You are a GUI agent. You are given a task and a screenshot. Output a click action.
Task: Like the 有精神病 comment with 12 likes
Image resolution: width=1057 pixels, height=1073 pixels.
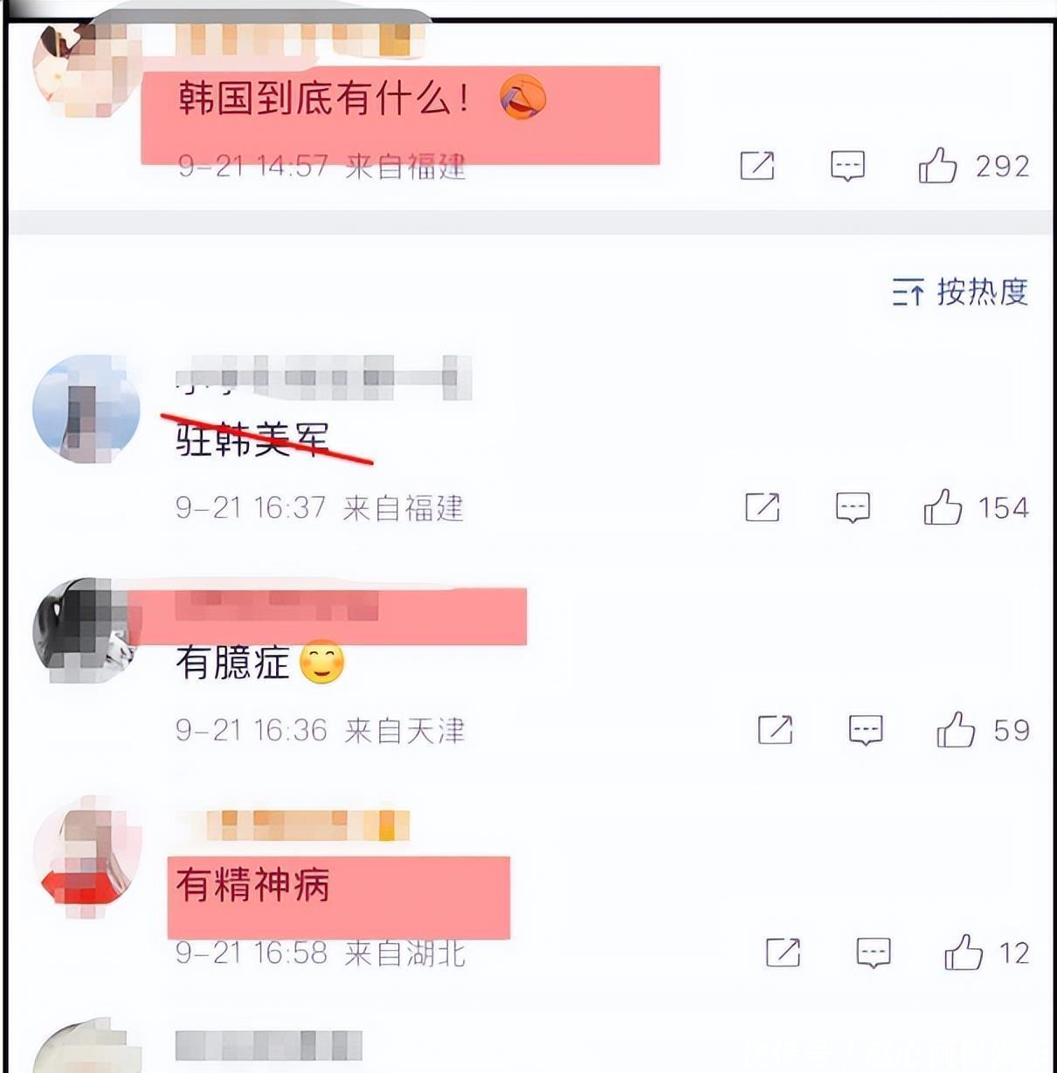tap(964, 953)
